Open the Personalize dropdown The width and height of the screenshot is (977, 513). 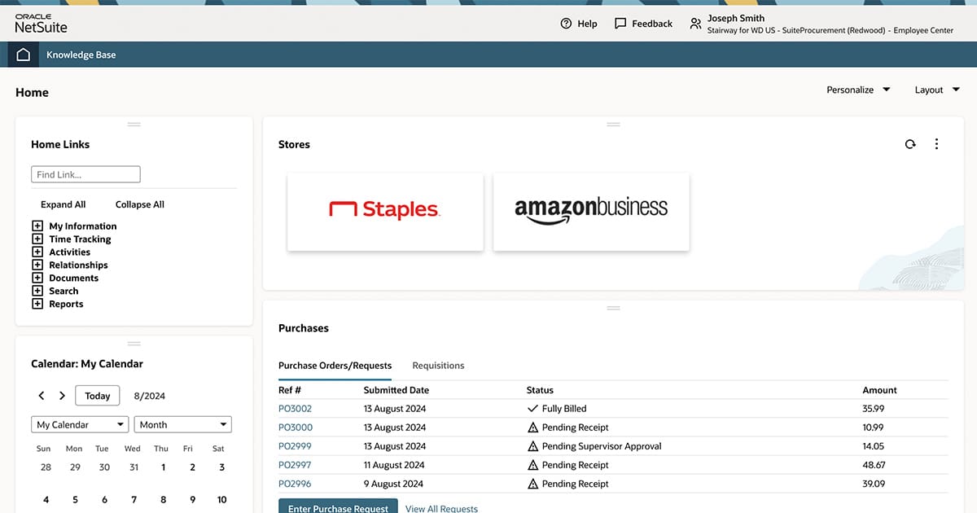(x=857, y=90)
